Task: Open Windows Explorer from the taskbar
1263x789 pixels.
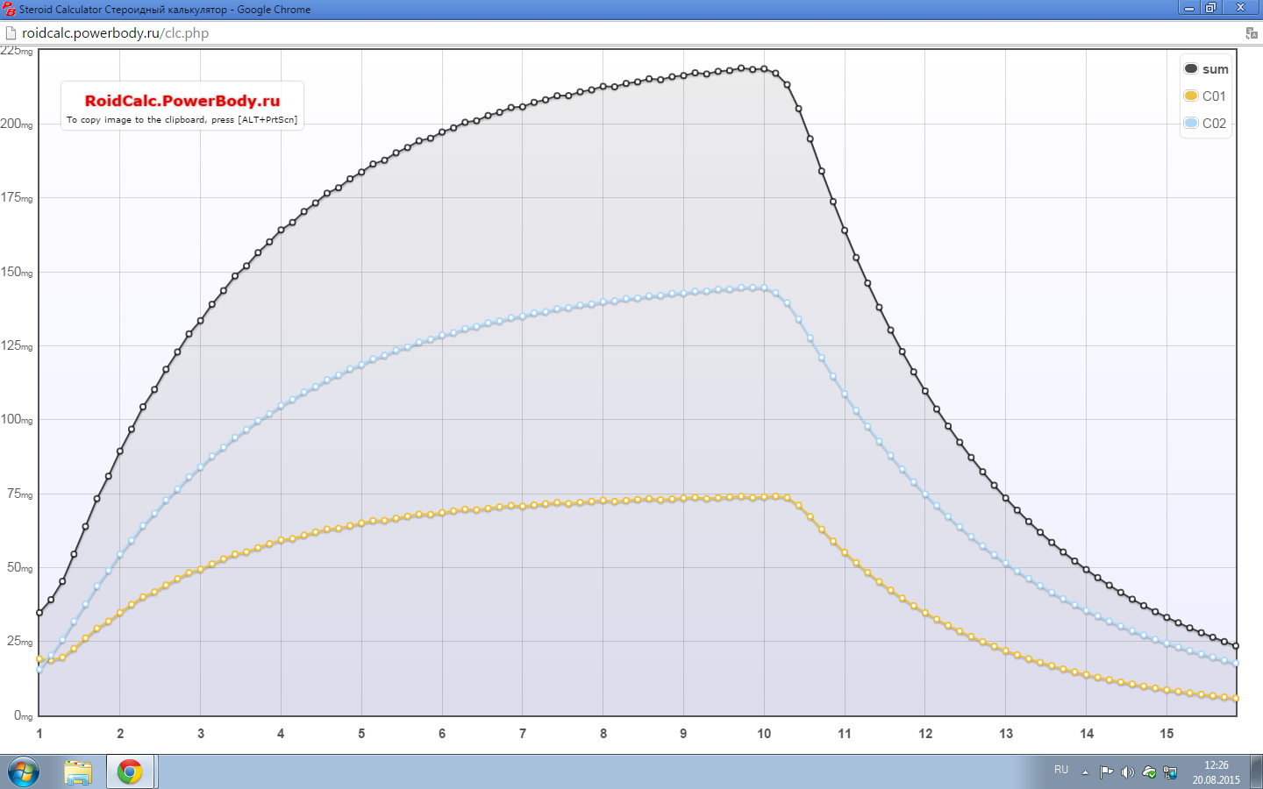Action: coord(78,772)
